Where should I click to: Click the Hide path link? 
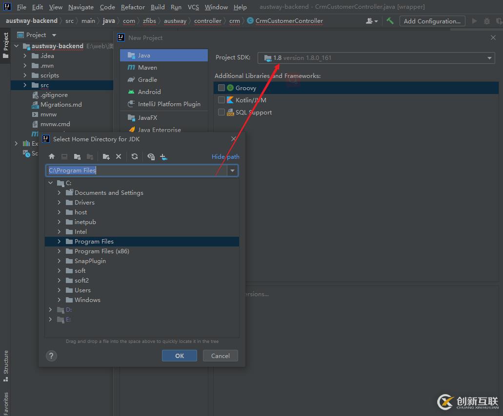[225, 157]
